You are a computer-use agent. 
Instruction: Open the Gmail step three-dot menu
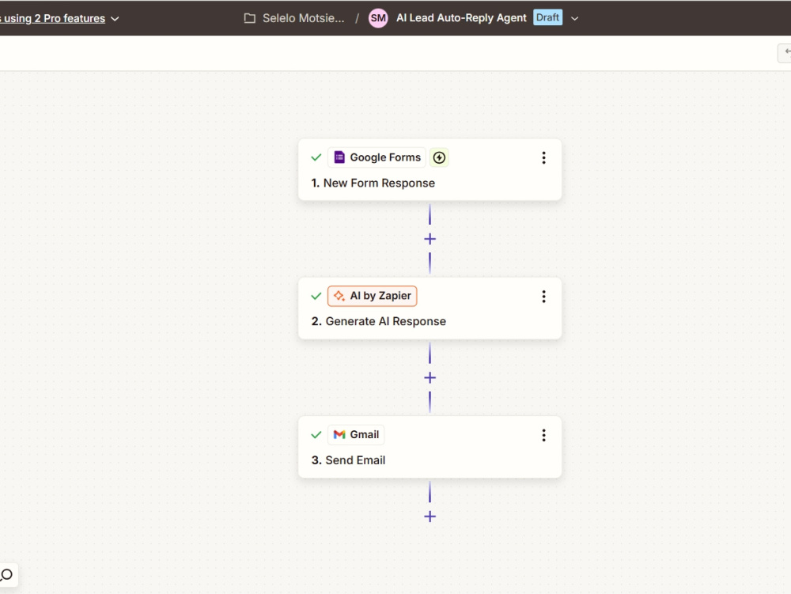543,435
